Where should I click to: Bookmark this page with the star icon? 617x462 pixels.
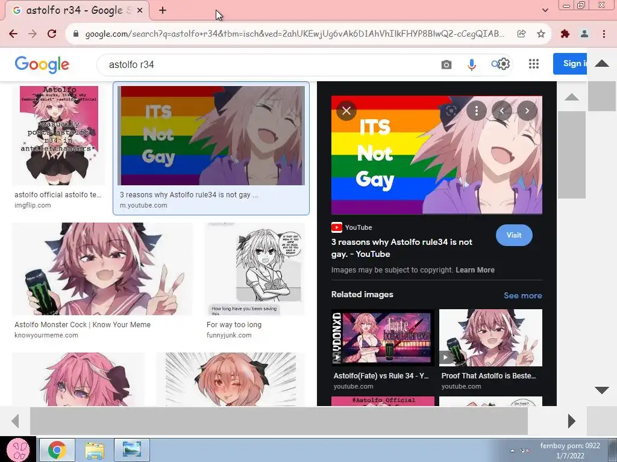(541, 34)
